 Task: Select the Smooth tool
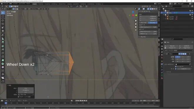[x=3, y=67]
